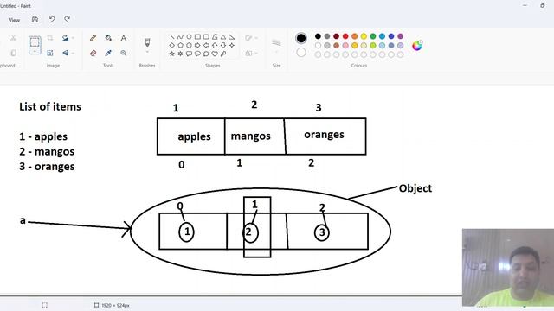Choose the Right-angled triangle shape
Viewport: 554px width, 311px height.
tap(232, 36)
